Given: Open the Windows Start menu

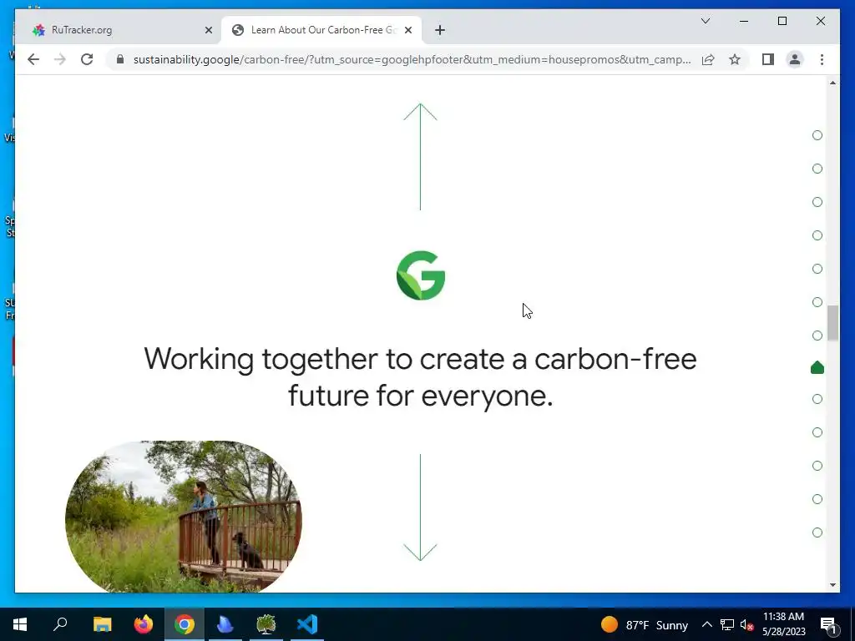Looking at the screenshot, I should coord(20,624).
